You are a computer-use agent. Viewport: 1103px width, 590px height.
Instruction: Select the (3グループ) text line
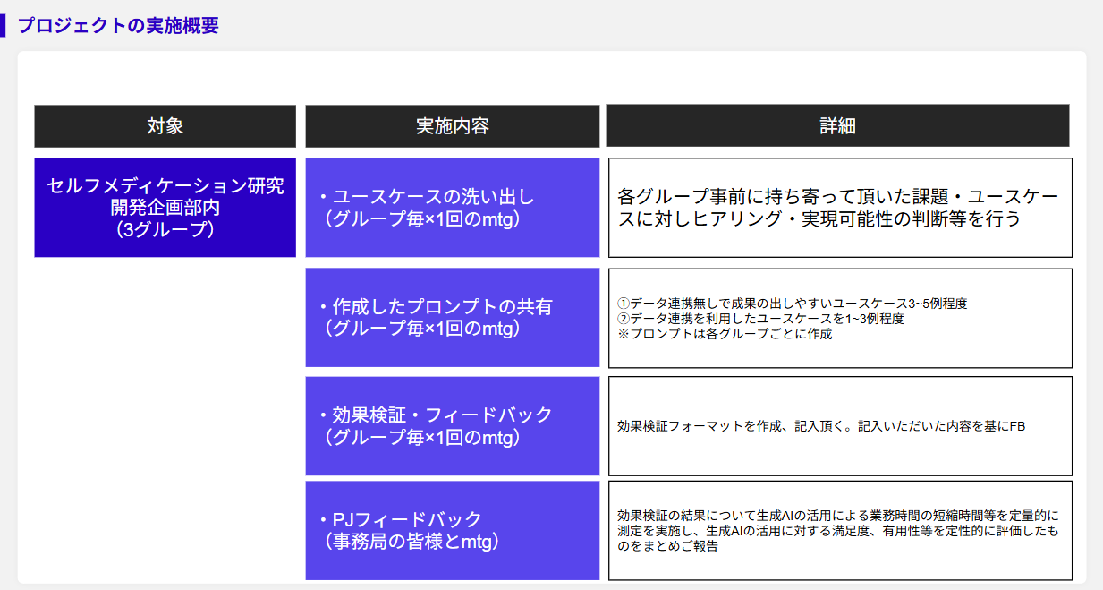click(165, 229)
